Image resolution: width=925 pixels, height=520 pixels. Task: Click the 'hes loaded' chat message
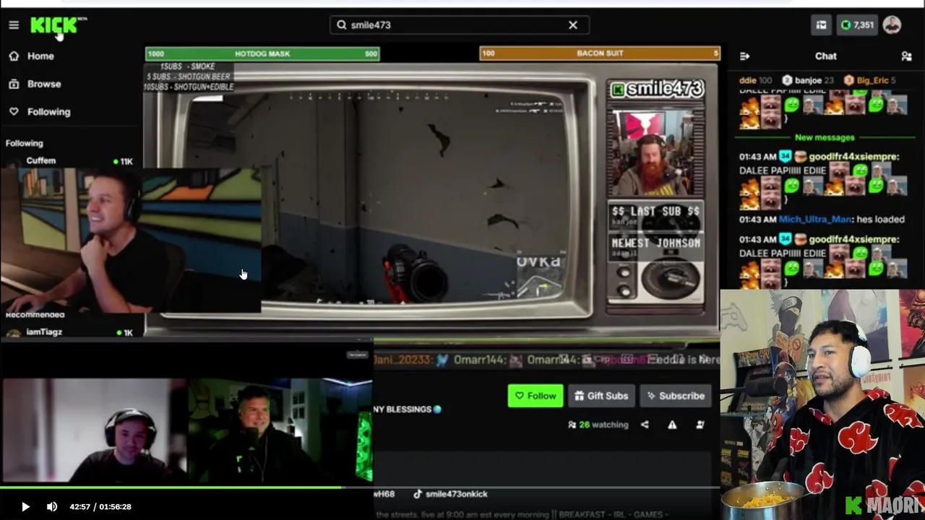coord(882,219)
